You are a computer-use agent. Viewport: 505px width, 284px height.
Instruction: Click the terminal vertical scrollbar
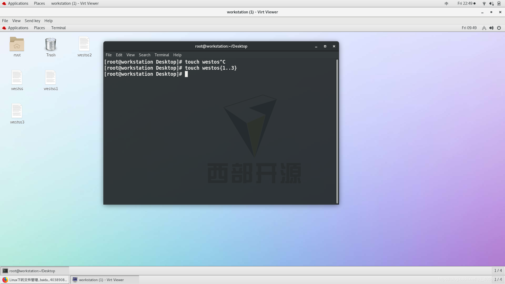[x=337, y=131]
